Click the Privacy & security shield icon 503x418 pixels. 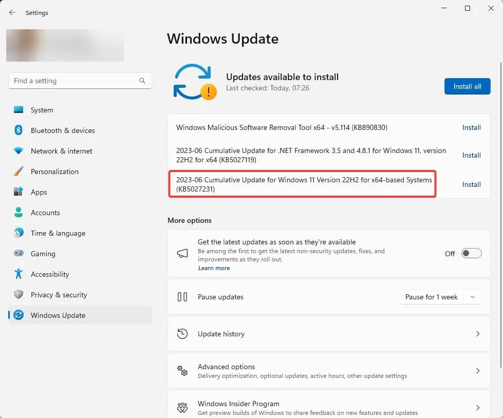coord(18,294)
